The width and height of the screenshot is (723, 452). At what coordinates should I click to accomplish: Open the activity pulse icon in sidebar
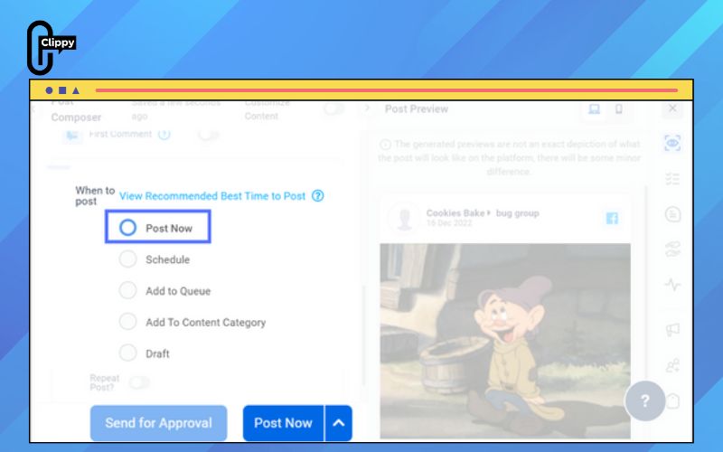pos(672,285)
